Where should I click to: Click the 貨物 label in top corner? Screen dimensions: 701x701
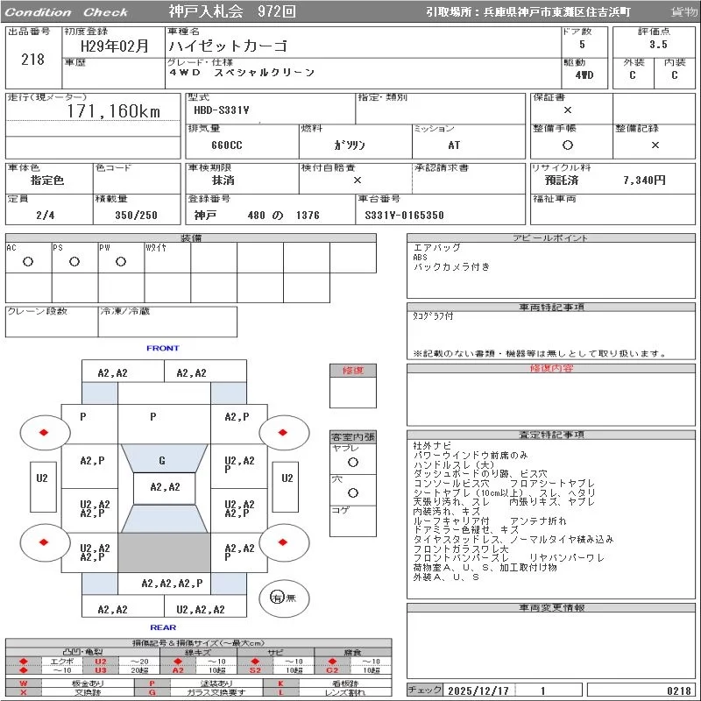coord(683,12)
